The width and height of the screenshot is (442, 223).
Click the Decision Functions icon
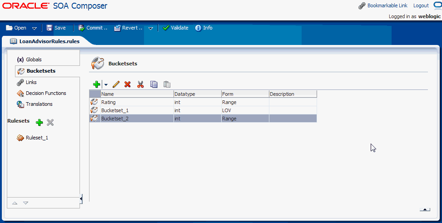(20, 93)
